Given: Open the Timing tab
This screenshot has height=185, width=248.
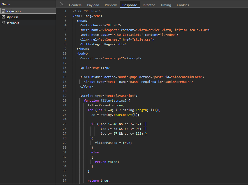Looking at the screenshot, I should [x=166, y=5].
